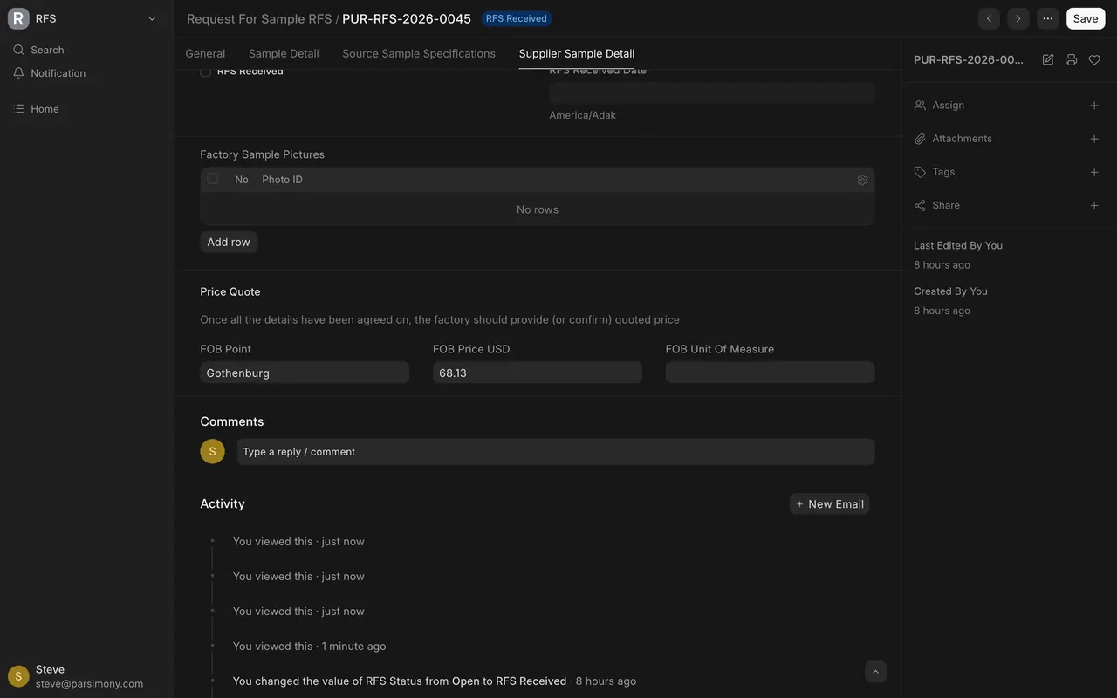Click the RFS app logo icon

click(18, 18)
